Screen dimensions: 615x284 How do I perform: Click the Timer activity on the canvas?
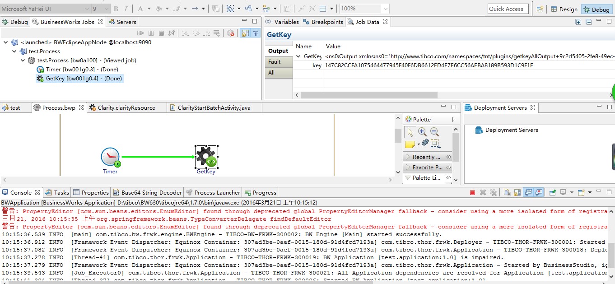[110, 157]
